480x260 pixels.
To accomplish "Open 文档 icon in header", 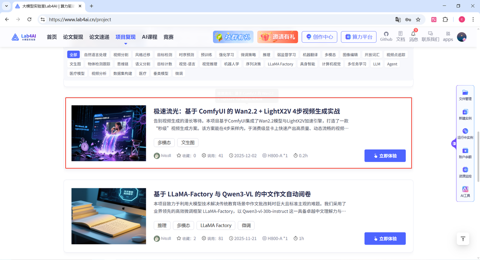I will [400, 36].
